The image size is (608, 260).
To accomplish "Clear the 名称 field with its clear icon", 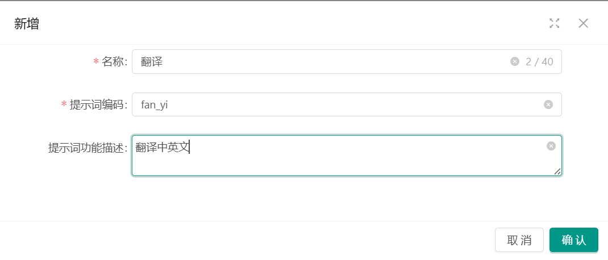I will click(x=515, y=61).
